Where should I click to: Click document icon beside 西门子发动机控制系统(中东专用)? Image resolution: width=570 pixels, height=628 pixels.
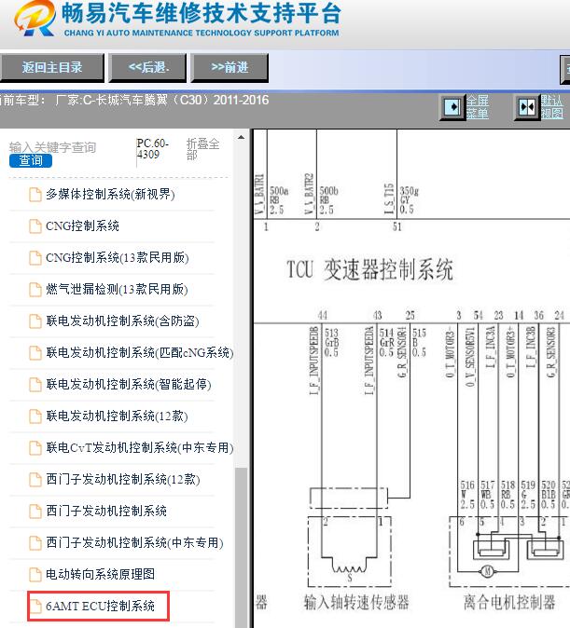35,543
